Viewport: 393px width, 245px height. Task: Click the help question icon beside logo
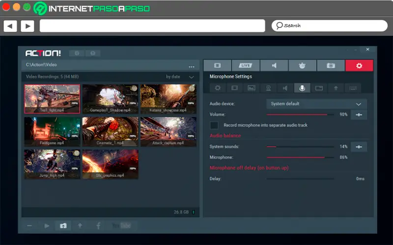93,53
